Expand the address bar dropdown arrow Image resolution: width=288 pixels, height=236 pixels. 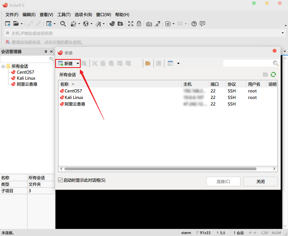coord(283,33)
